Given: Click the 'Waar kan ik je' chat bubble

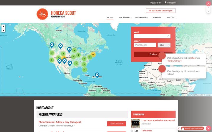Looking at the screenshot, I should [184, 73].
